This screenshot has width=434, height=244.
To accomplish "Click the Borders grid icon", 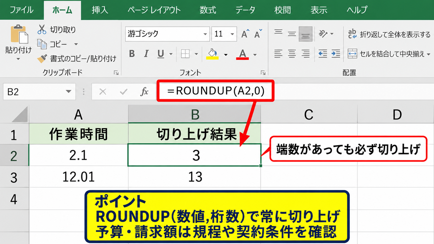I will pyautogui.click(x=185, y=54).
